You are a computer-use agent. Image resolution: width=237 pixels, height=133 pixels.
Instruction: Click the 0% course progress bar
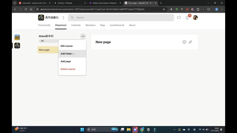49,41
